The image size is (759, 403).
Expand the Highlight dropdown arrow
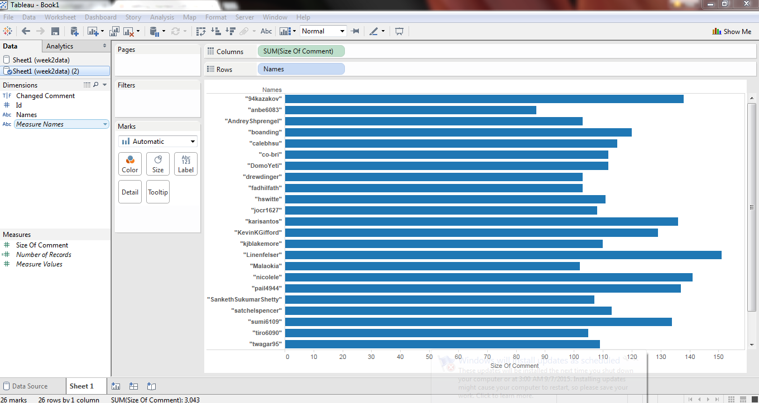click(383, 31)
